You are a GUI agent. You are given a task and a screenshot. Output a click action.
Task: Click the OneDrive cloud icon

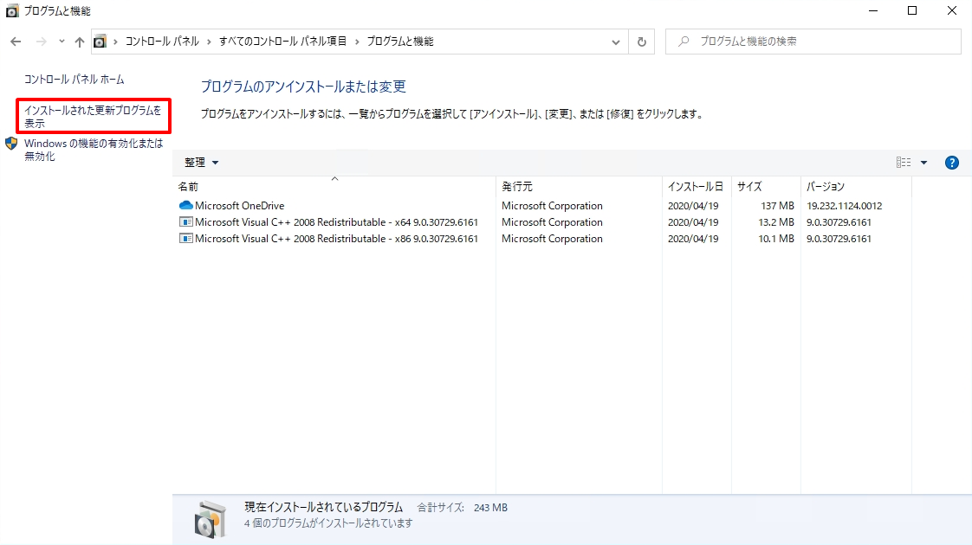coord(185,206)
